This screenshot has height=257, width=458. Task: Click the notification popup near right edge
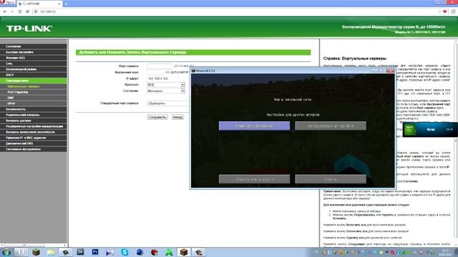point(430,129)
